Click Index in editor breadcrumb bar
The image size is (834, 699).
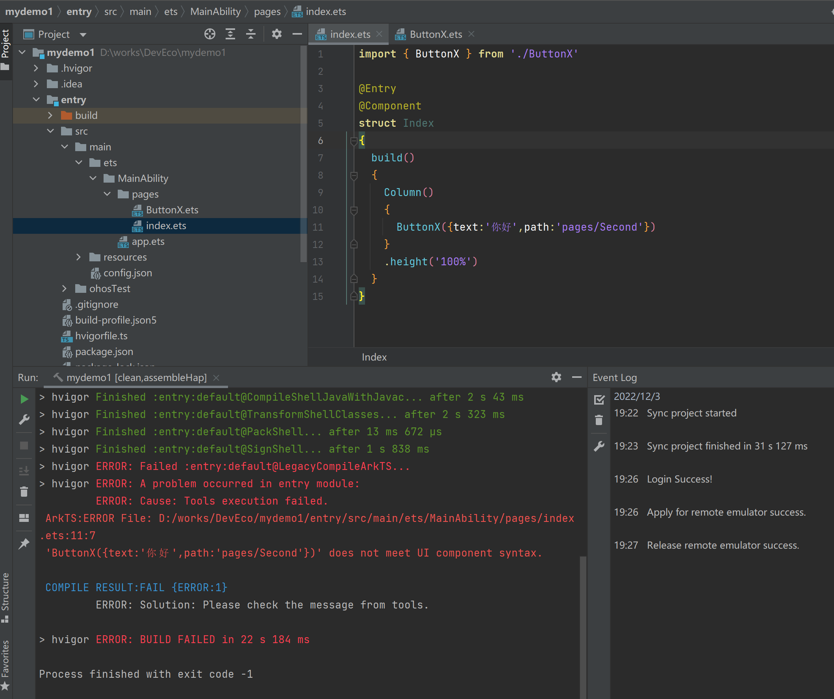[374, 357]
